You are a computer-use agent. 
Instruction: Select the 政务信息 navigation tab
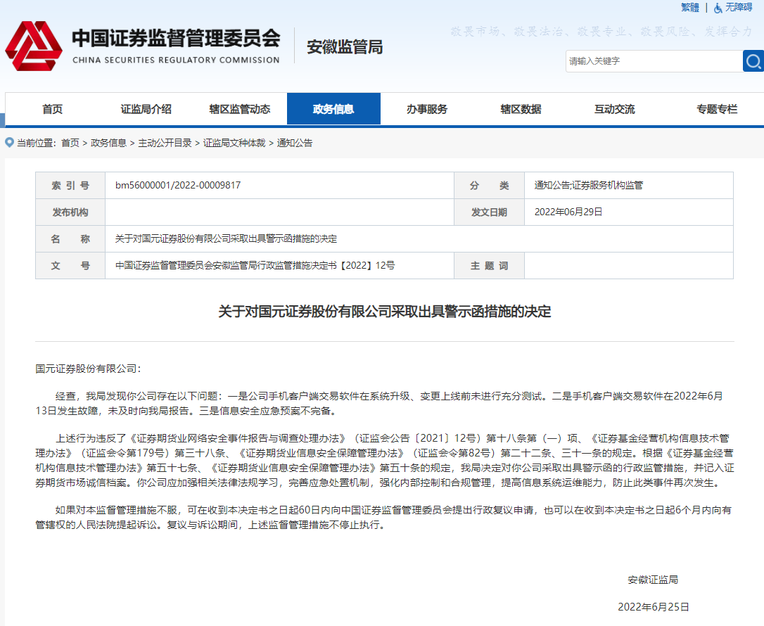point(333,109)
